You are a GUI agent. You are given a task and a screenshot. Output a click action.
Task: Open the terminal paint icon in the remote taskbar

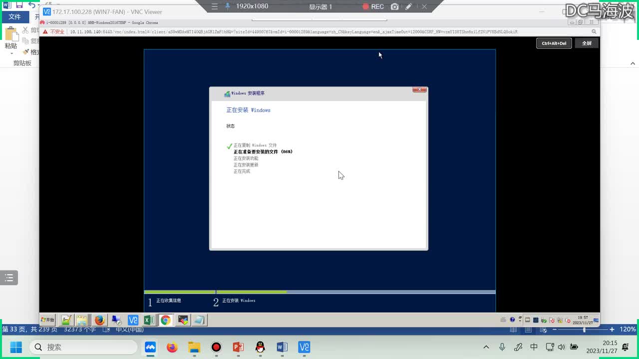coord(182,320)
